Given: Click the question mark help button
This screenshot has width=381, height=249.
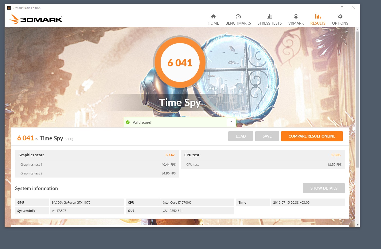Looking at the screenshot, I should [x=231, y=122].
